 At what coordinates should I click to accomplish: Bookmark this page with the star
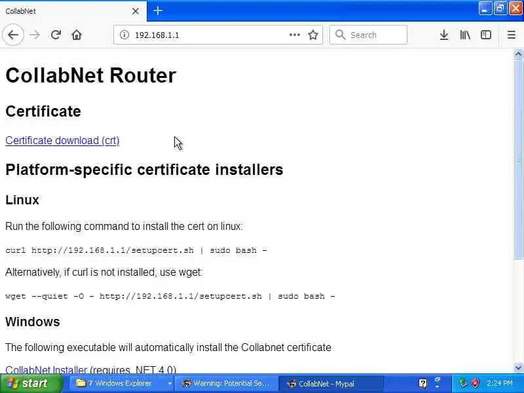tap(313, 35)
